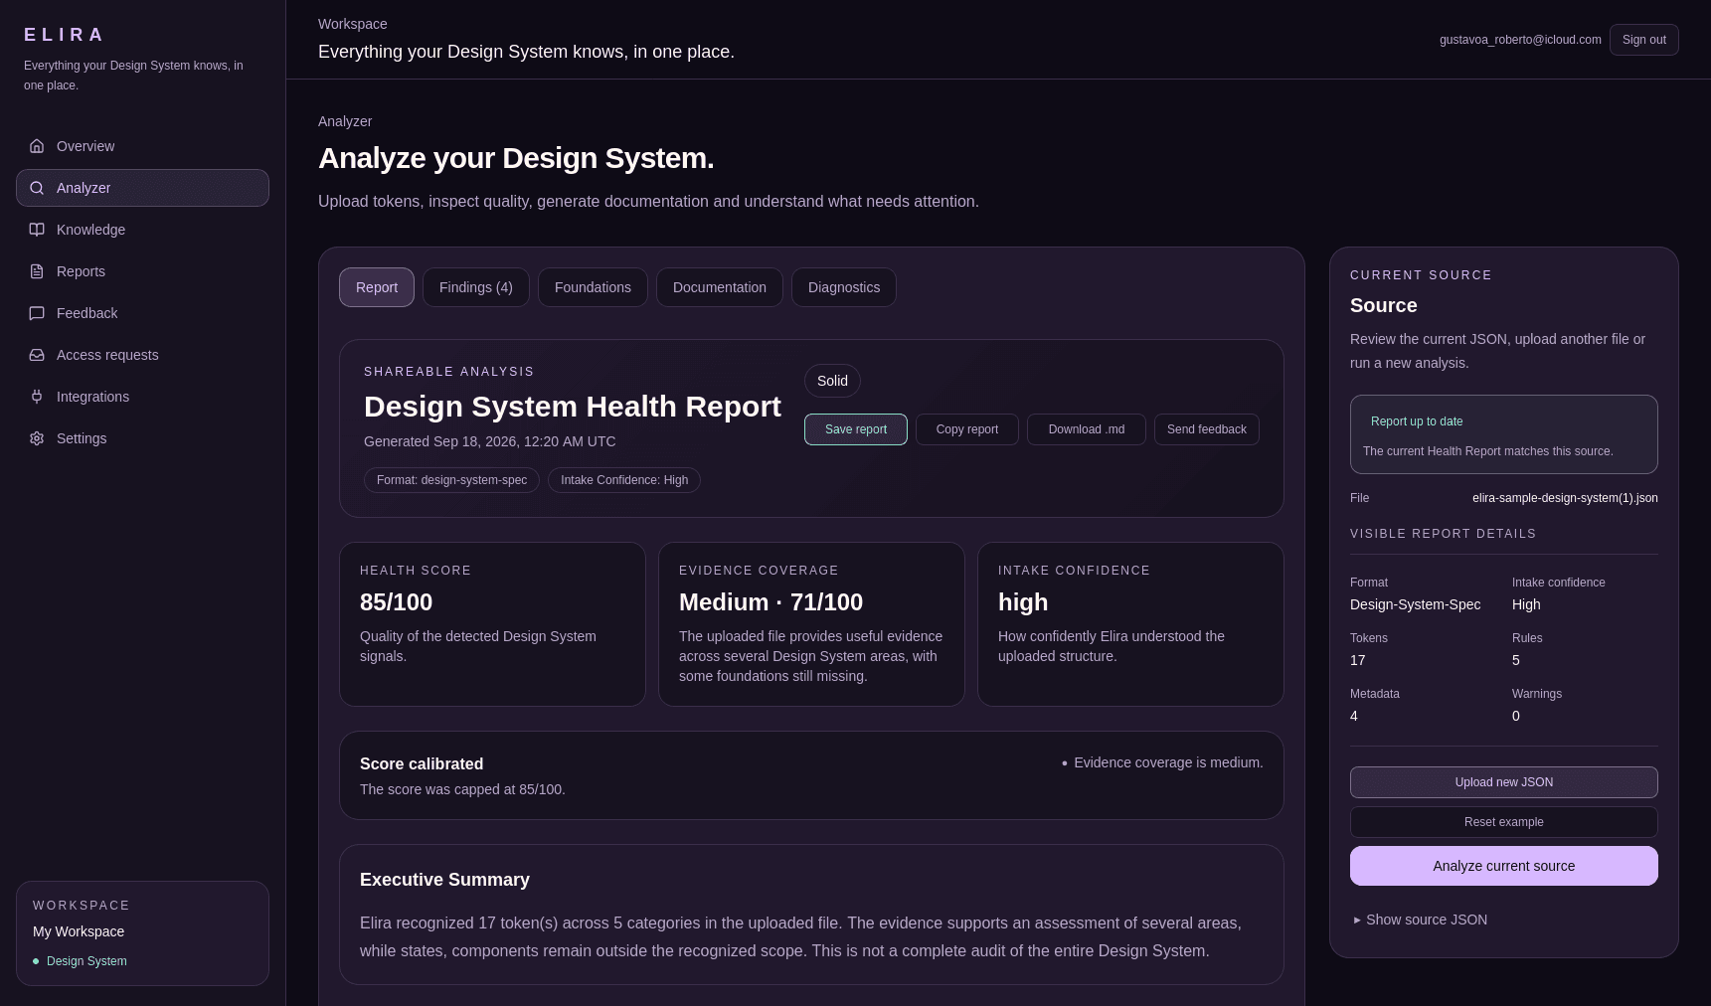The height and width of the screenshot is (1006, 1711).
Task: Select My Workspace in workspace card
Action: (x=79, y=931)
